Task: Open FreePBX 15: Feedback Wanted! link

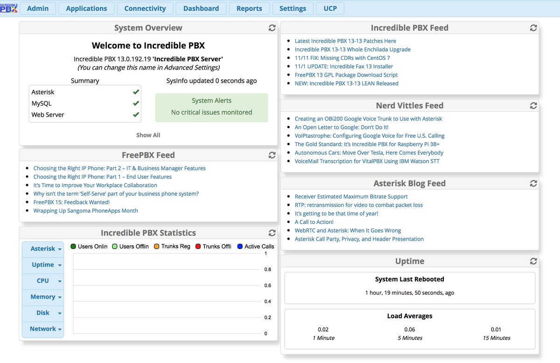Action: pos(71,202)
